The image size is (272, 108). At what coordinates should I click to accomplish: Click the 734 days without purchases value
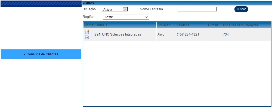(226, 34)
